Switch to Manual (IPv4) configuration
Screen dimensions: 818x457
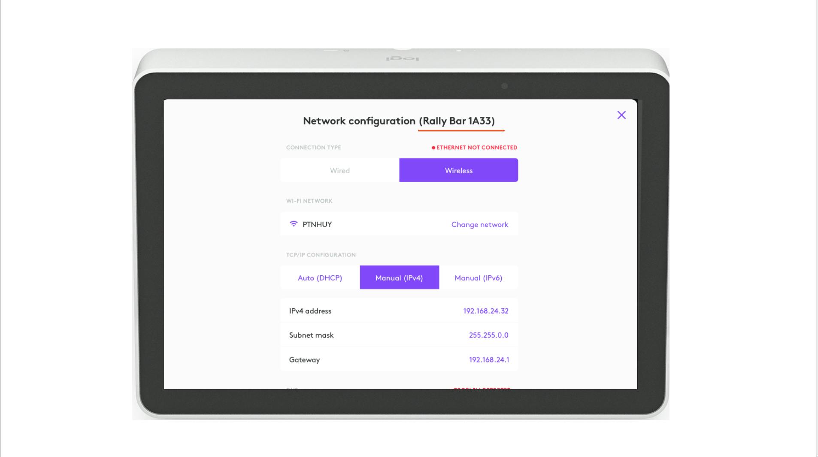[x=399, y=277]
